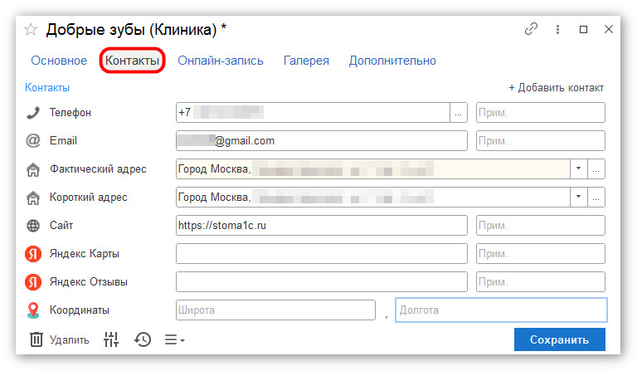637x371 pixels.
Task: Expand the Короткий адрес dropdown arrow
Action: coord(578,197)
